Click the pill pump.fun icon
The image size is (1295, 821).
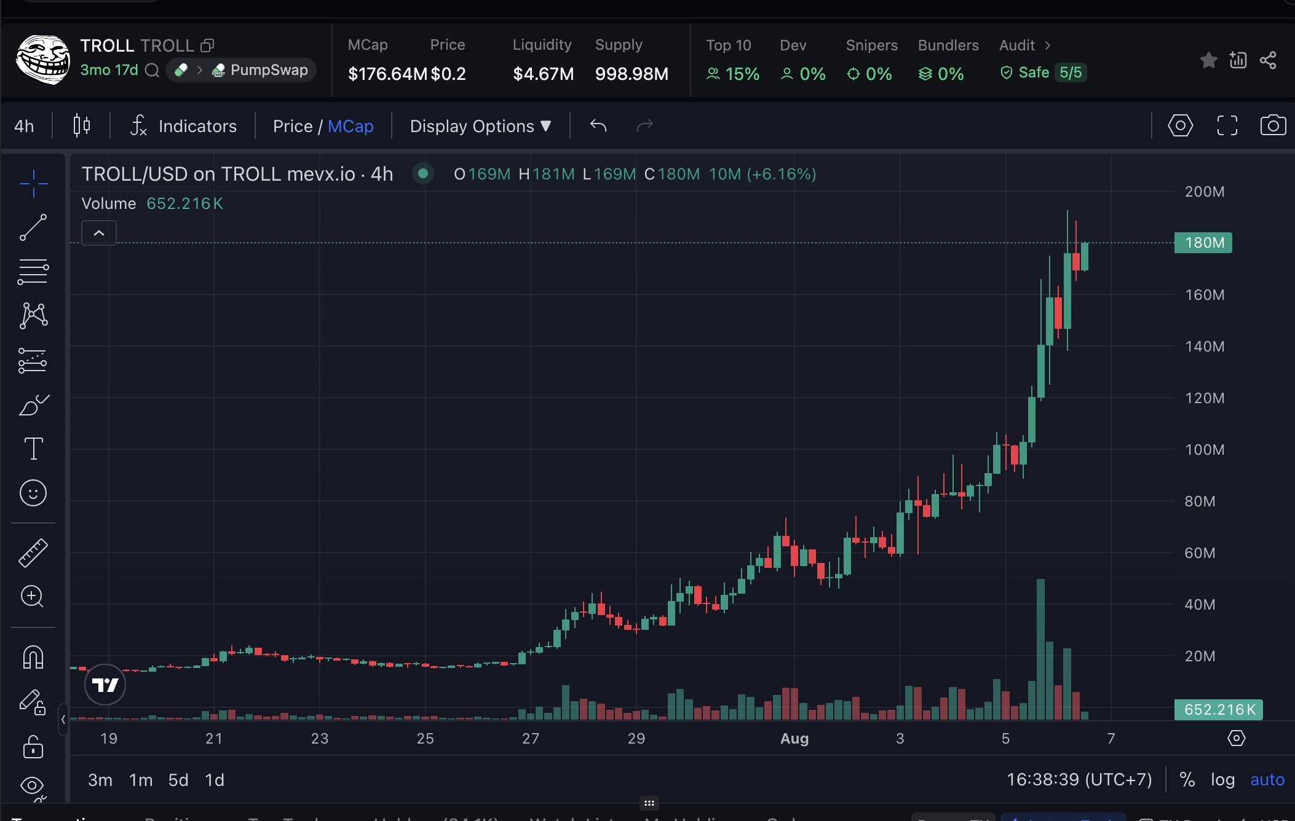tap(181, 70)
